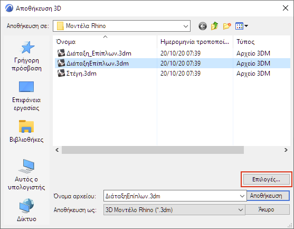This screenshot has height=229, width=294.
Task: Click the Διάταξη_Επίπλων.3dm file icon
Action: click(x=61, y=53)
